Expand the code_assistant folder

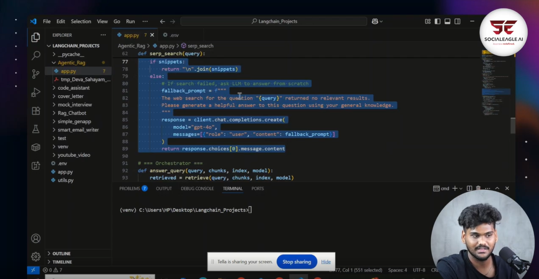pyautogui.click(x=73, y=88)
